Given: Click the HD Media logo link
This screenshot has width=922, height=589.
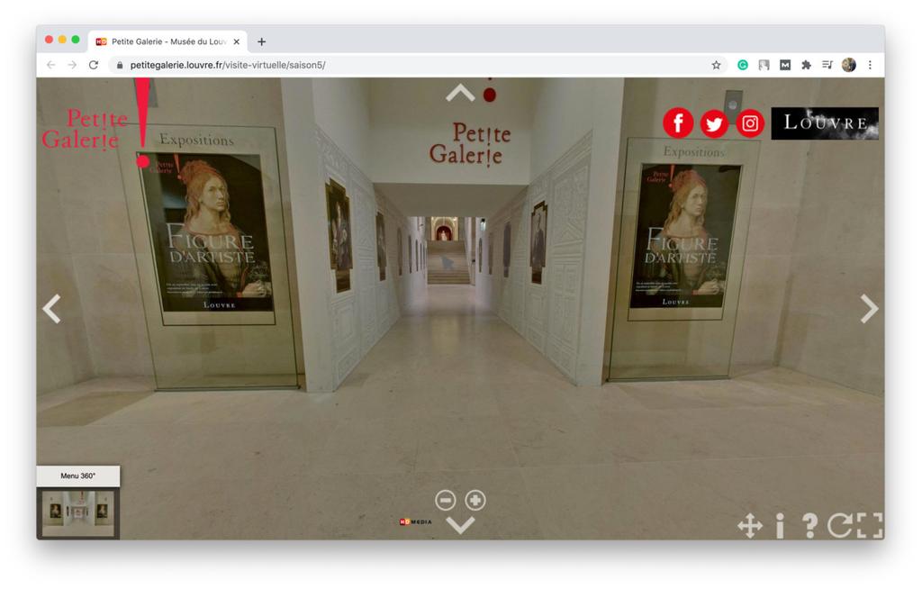Looking at the screenshot, I should pos(416,522).
